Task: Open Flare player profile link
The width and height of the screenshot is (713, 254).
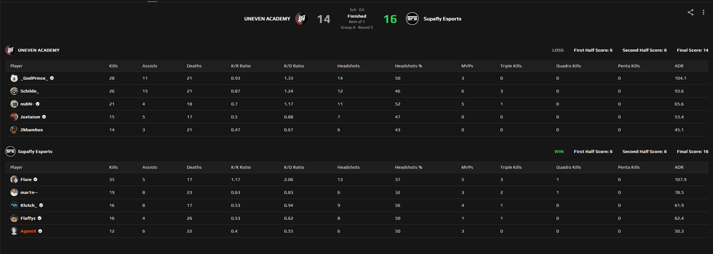Action: (x=26, y=179)
